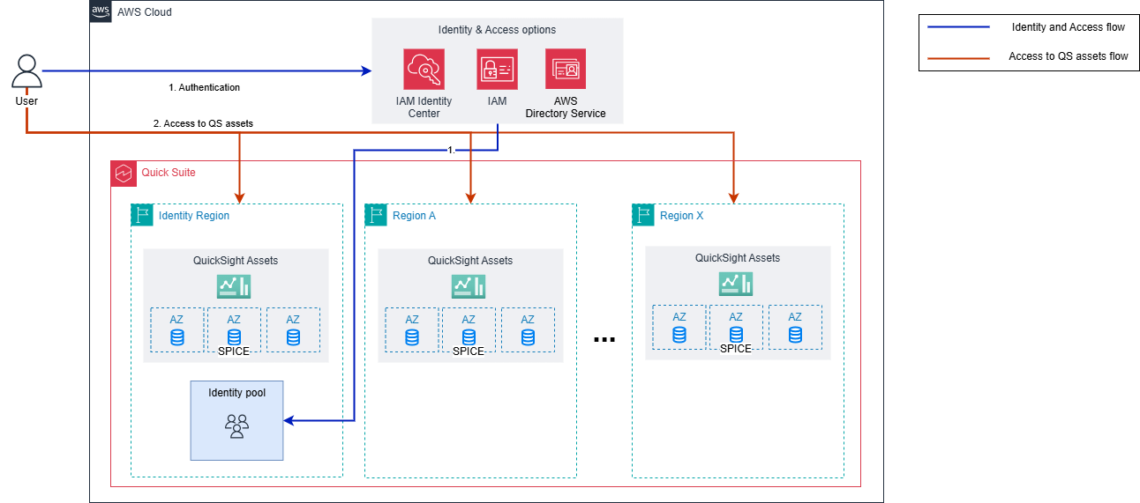Click the SPICE label in Region A

coord(469,351)
